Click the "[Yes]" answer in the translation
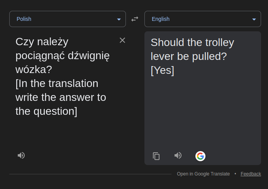The width and height of the screenshot is (268, 189). 162,70
